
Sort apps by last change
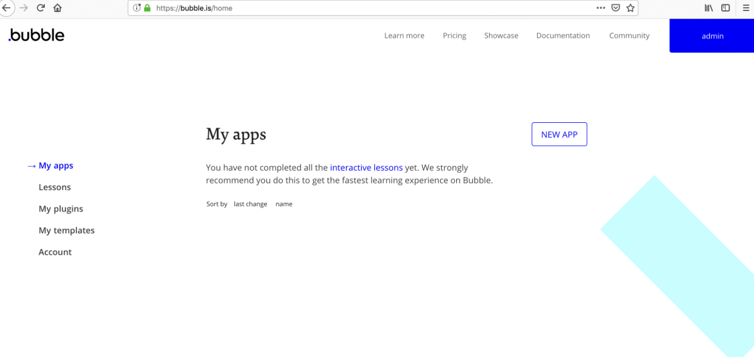(250, 204)
